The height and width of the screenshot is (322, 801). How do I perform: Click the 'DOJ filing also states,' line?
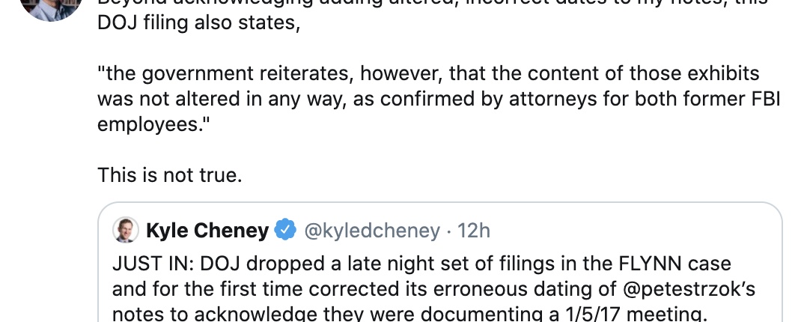(x=198, y=24)
